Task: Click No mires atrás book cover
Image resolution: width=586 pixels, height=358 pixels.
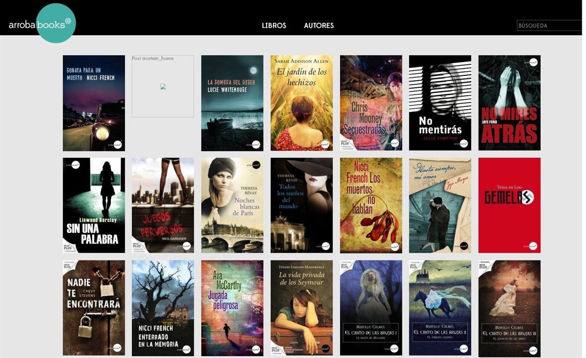Action: click(x=509, y=103)
